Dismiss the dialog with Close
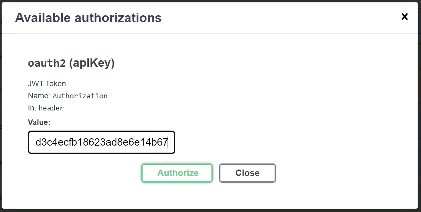The width and height of the screenshot is (421, 212). pyautogui.click(x=247, y=173)
